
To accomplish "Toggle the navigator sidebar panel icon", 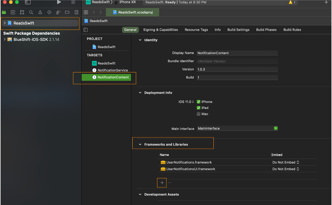I will pyautogui.click(x=28, y=2).
